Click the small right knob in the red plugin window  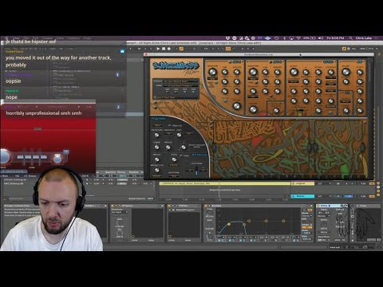click(x=57, y=159)
